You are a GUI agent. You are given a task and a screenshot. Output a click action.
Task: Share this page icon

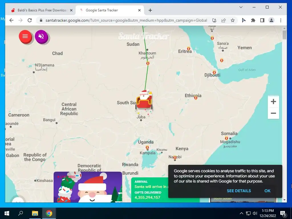tap(224, 20)
